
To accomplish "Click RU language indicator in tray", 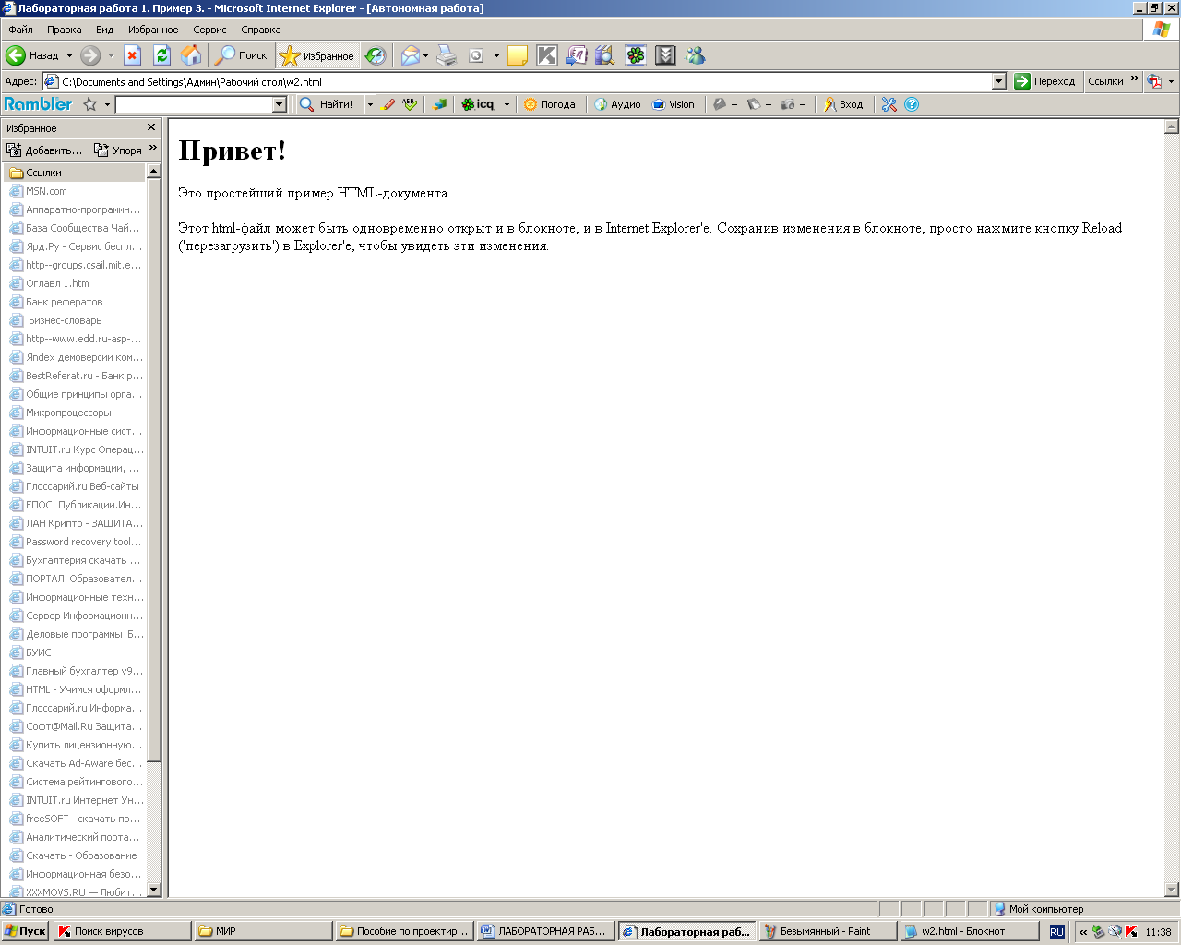I will 1056,932.
